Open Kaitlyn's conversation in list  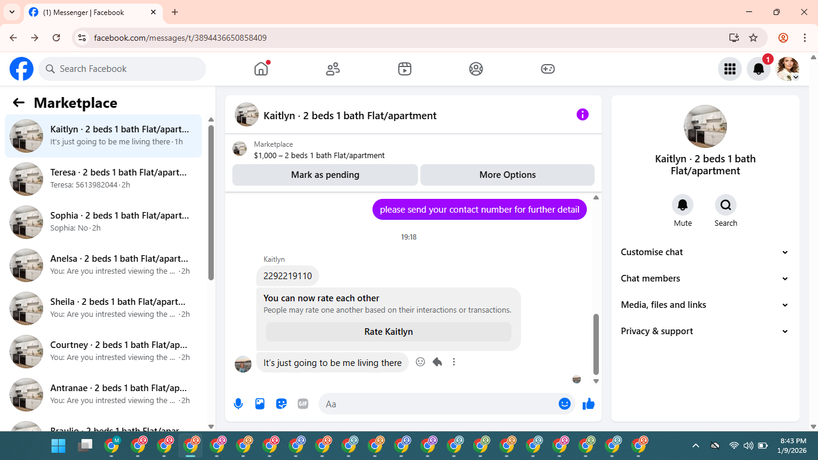103,136
